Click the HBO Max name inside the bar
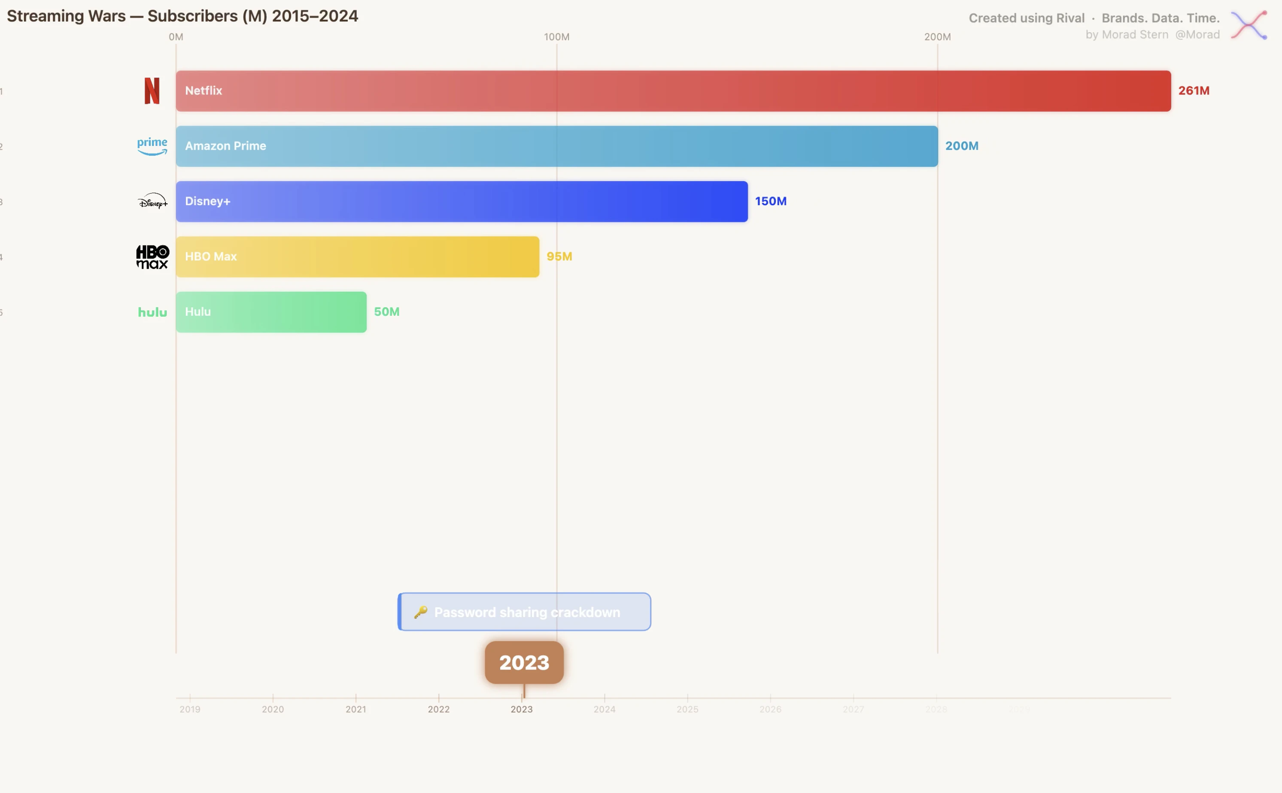The height and width of the screenshot is (793, 1282). click(x=211, y=257)
